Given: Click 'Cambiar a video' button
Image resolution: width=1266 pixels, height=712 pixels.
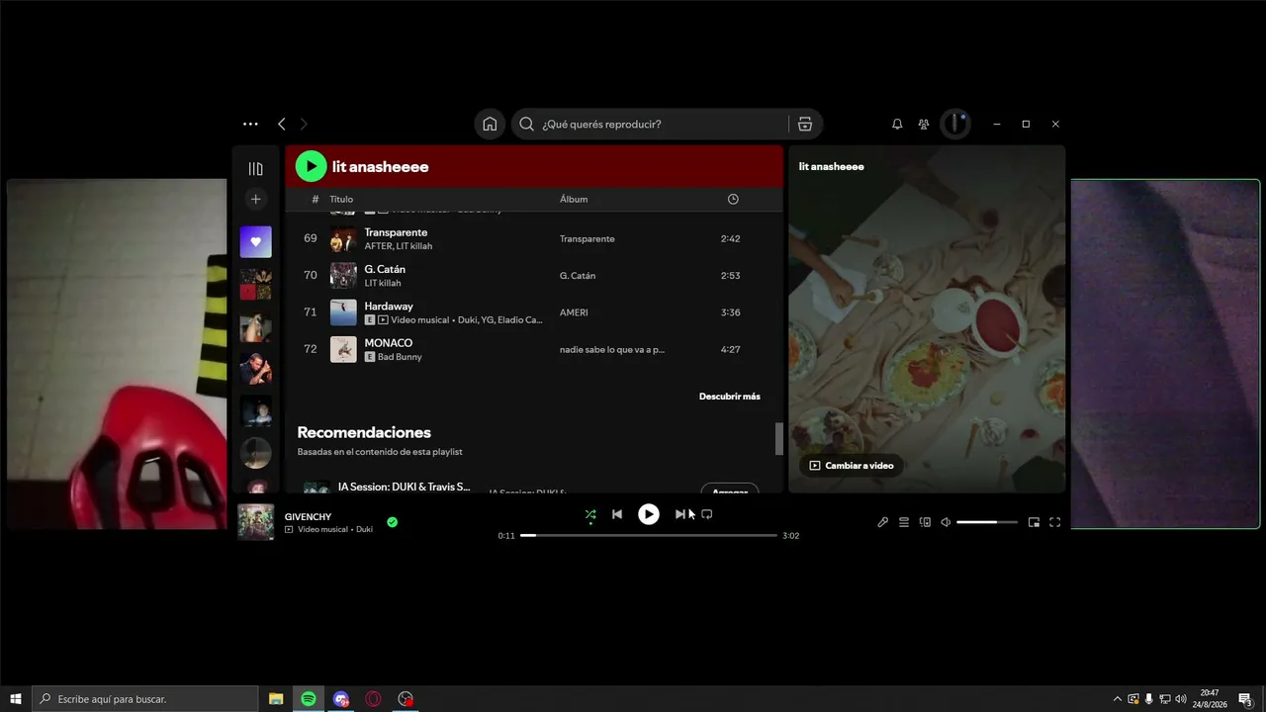Looking at the screenshot, I should (x=852, y=466).
